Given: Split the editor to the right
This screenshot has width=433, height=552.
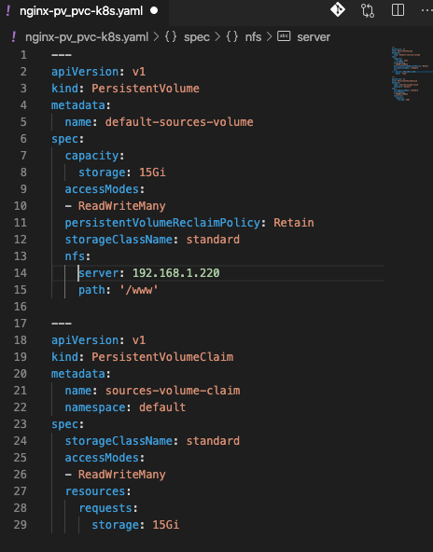Looking at the screenshot, I should click(398, 10).
